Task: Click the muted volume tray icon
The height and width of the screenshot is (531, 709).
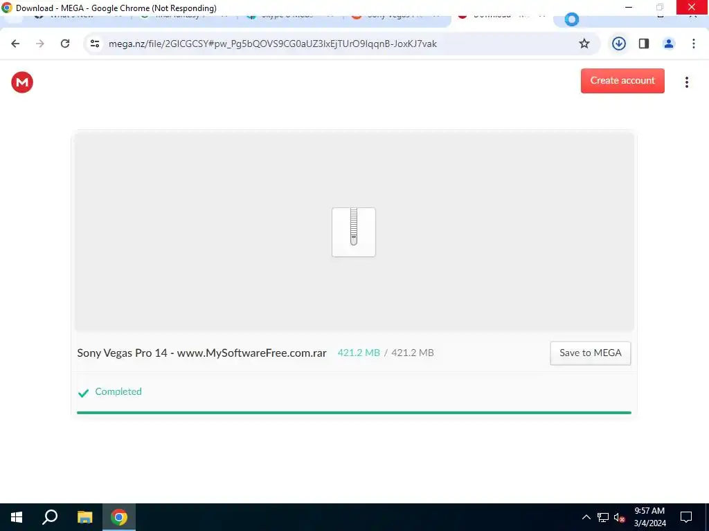Action: coord(620,517)
